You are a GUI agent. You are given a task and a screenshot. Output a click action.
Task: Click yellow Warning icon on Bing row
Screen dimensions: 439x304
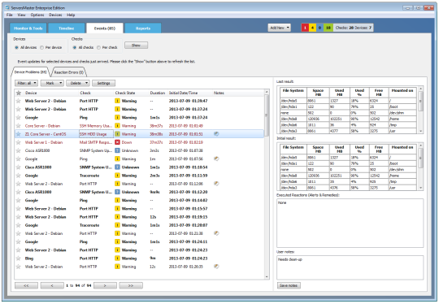tap(117, 258)
